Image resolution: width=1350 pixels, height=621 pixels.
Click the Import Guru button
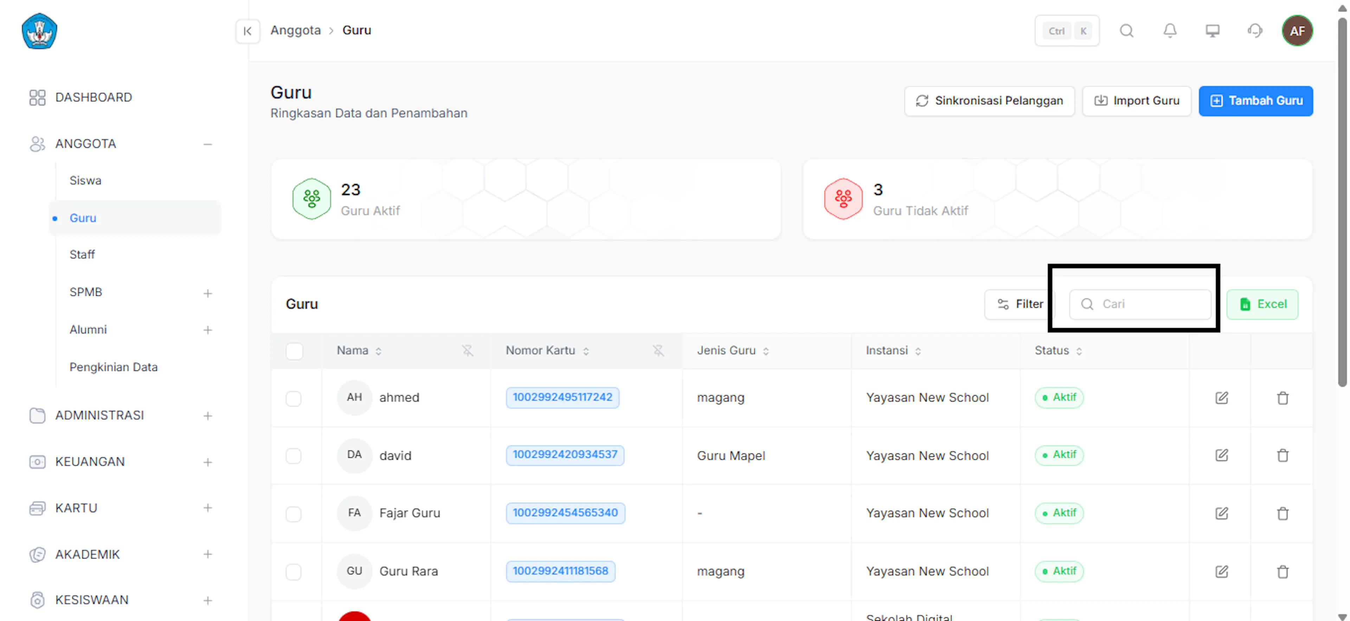tap(1136, 100)
